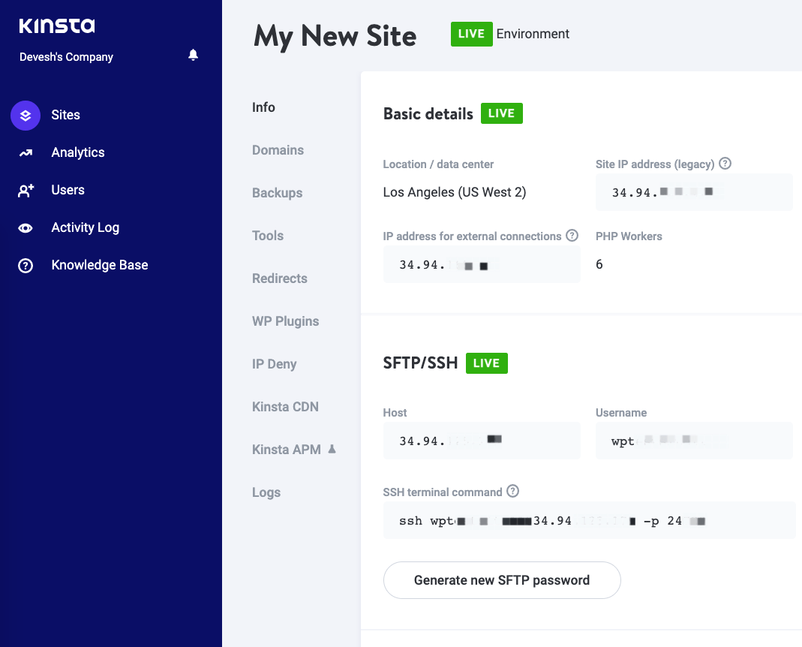Switch to the Logs tab
The height and width of the screenshot is (647, 802).
point(266,492)
